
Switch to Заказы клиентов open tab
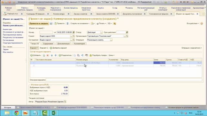(80, 14)
